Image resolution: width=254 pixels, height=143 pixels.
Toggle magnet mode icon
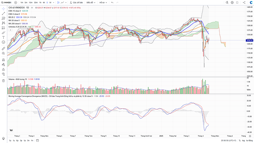coord(3,60)
